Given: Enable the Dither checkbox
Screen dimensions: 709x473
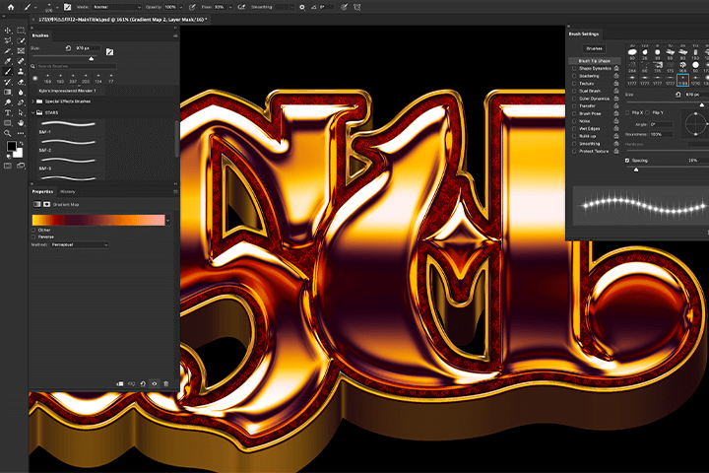Looking at the screenshot, I should tap(33, 230).
